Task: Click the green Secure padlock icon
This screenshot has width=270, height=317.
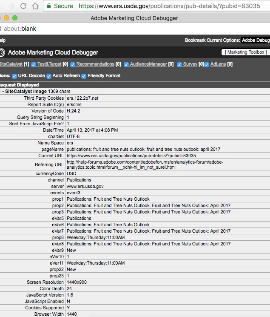Action: (48, 6)
